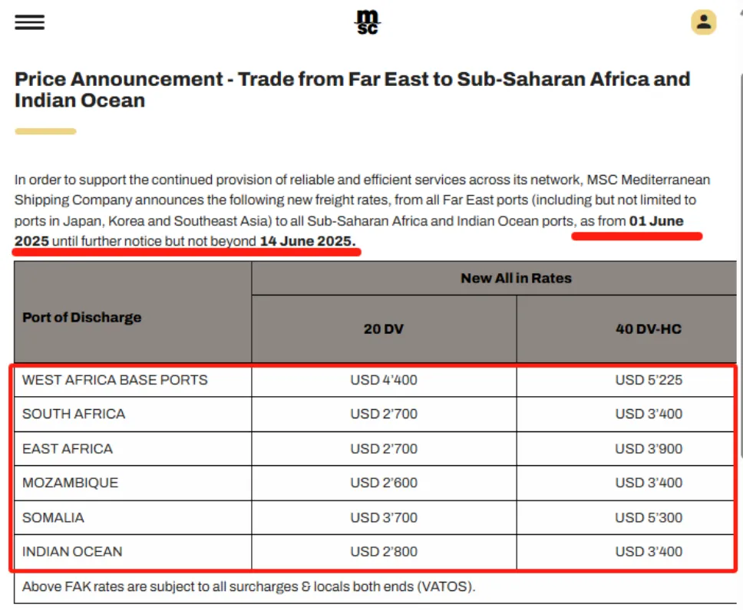
Task: Select the SOMALIA port cell
Action: pyautogui.click(x=133, y=517)
